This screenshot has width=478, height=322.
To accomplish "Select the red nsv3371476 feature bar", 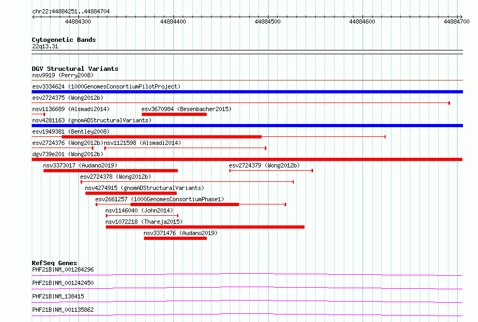I will [175, 238].
